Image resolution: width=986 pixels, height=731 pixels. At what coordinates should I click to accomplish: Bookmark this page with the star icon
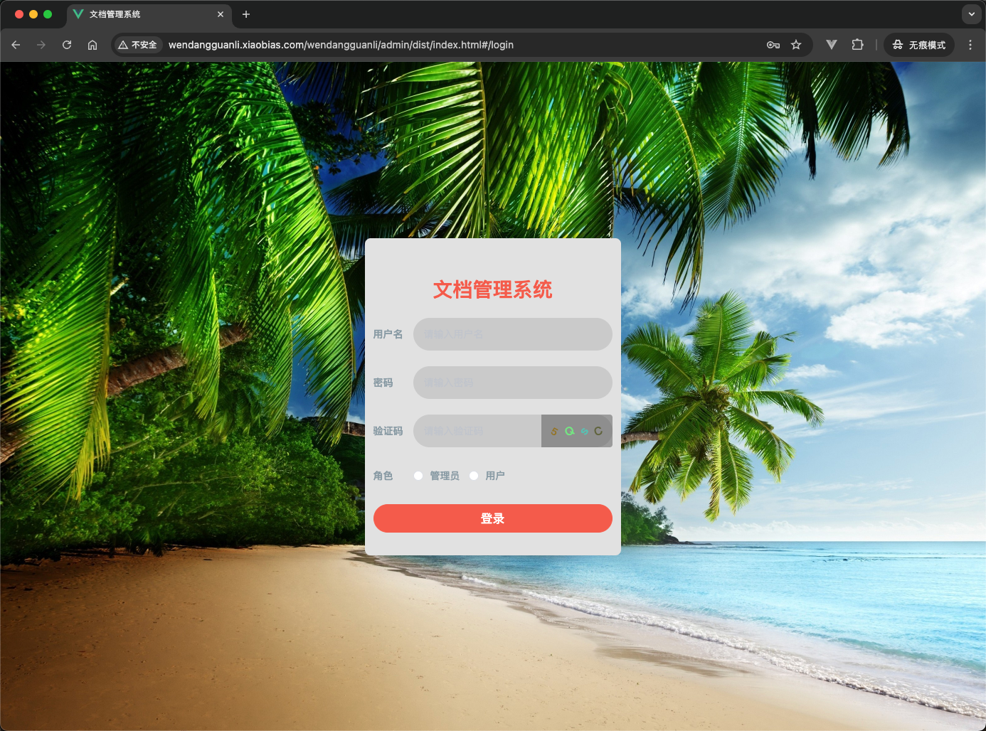(796, 45)
